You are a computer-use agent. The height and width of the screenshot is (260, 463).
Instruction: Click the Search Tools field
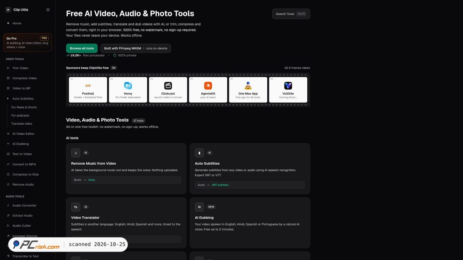291,14
